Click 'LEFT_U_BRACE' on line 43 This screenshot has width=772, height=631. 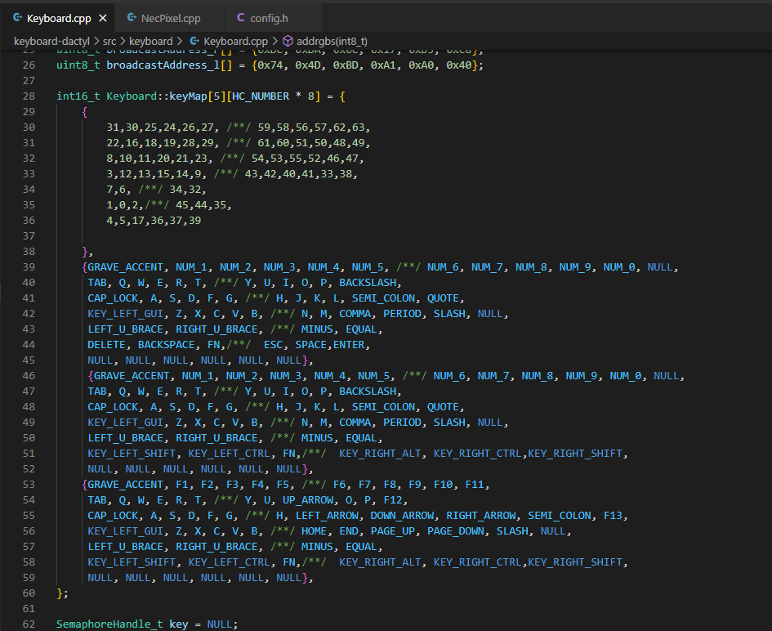pyautogui.click(x=126, y=329)
